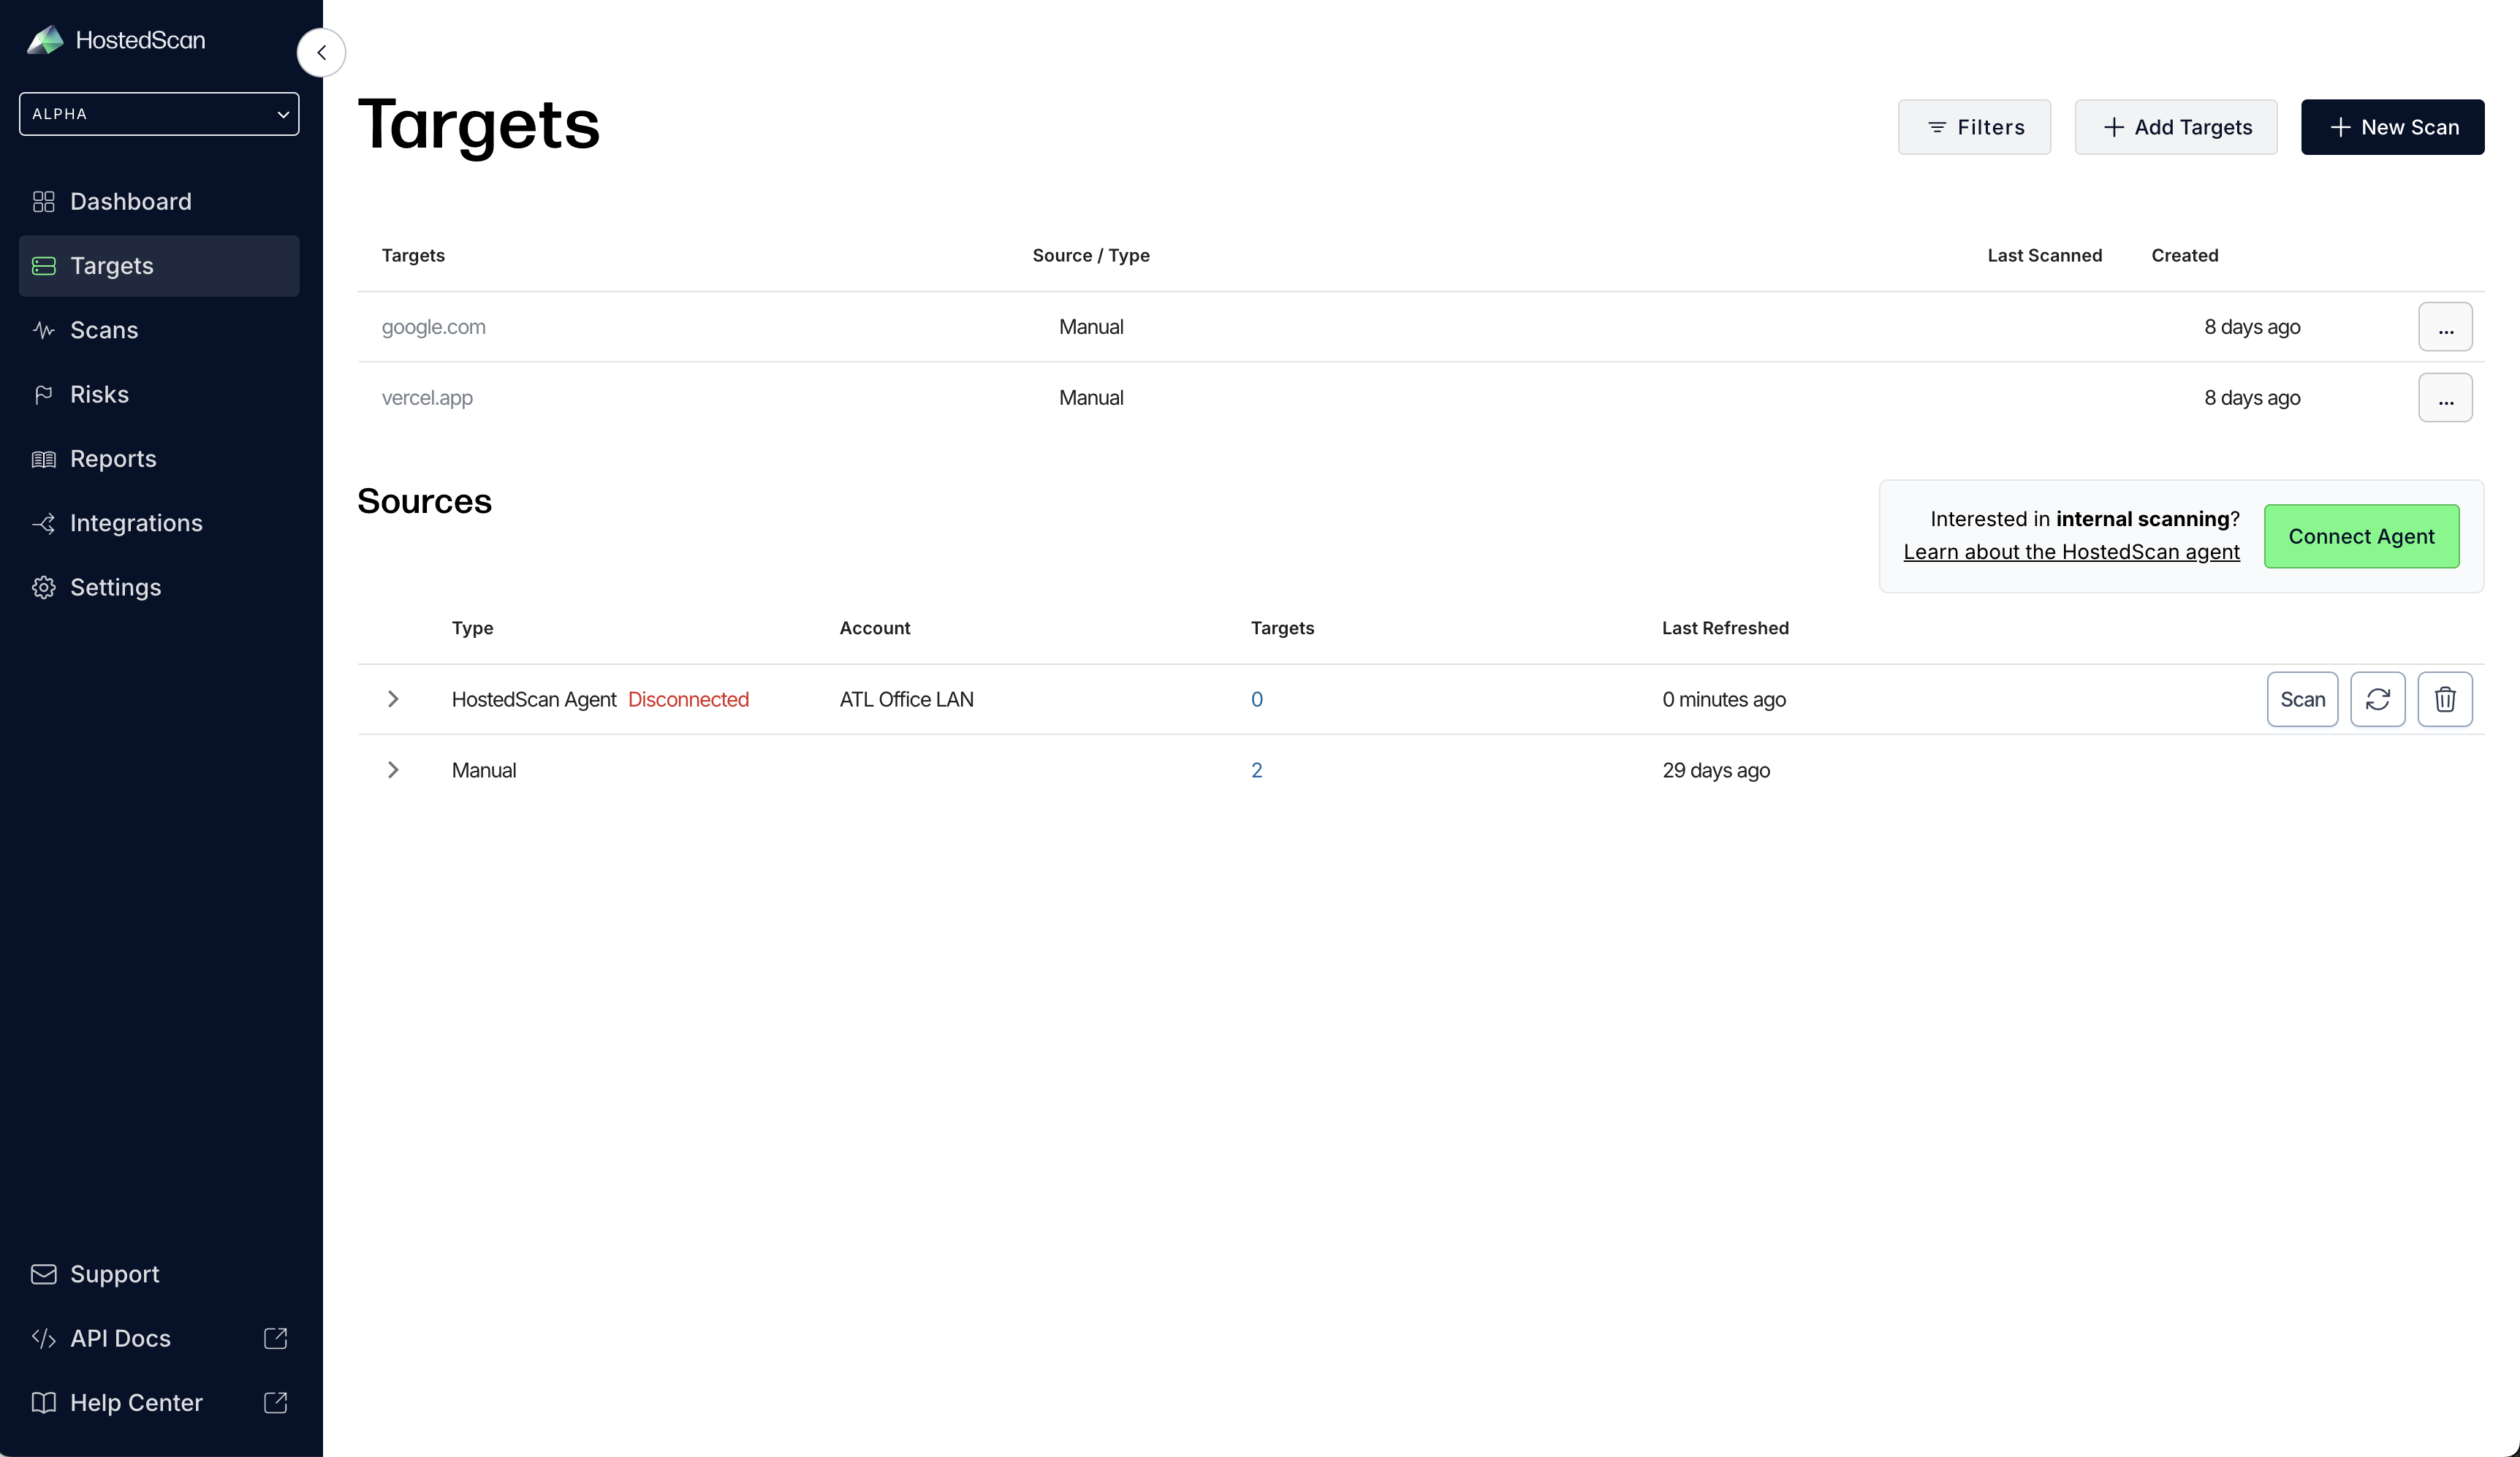Viewport: 2520px width, 1457px height.
Task: Click the API Docs external-link icon
Action: (x=275, y=1338)
